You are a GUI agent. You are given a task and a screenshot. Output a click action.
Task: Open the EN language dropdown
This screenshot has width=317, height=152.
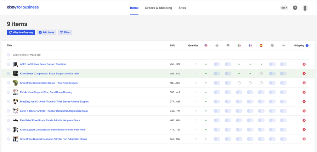(284, 8)
